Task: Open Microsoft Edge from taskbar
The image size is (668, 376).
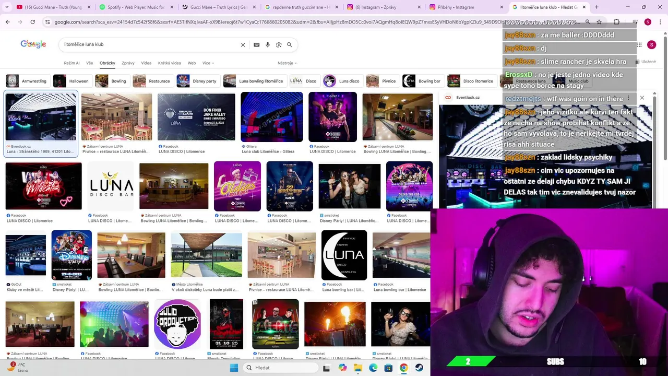Action: point(373,368)
